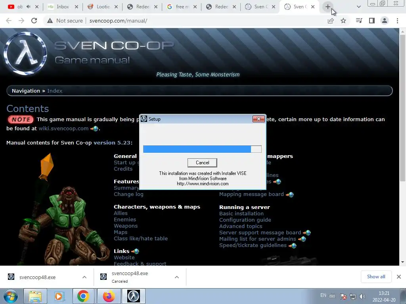406x304 pixels.
Task: Click the volume speaker tray icon
Action: point(362,296)
